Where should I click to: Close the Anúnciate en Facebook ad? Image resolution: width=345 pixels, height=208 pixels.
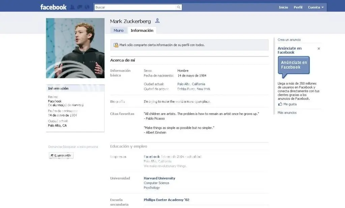(x=319, y=48)
